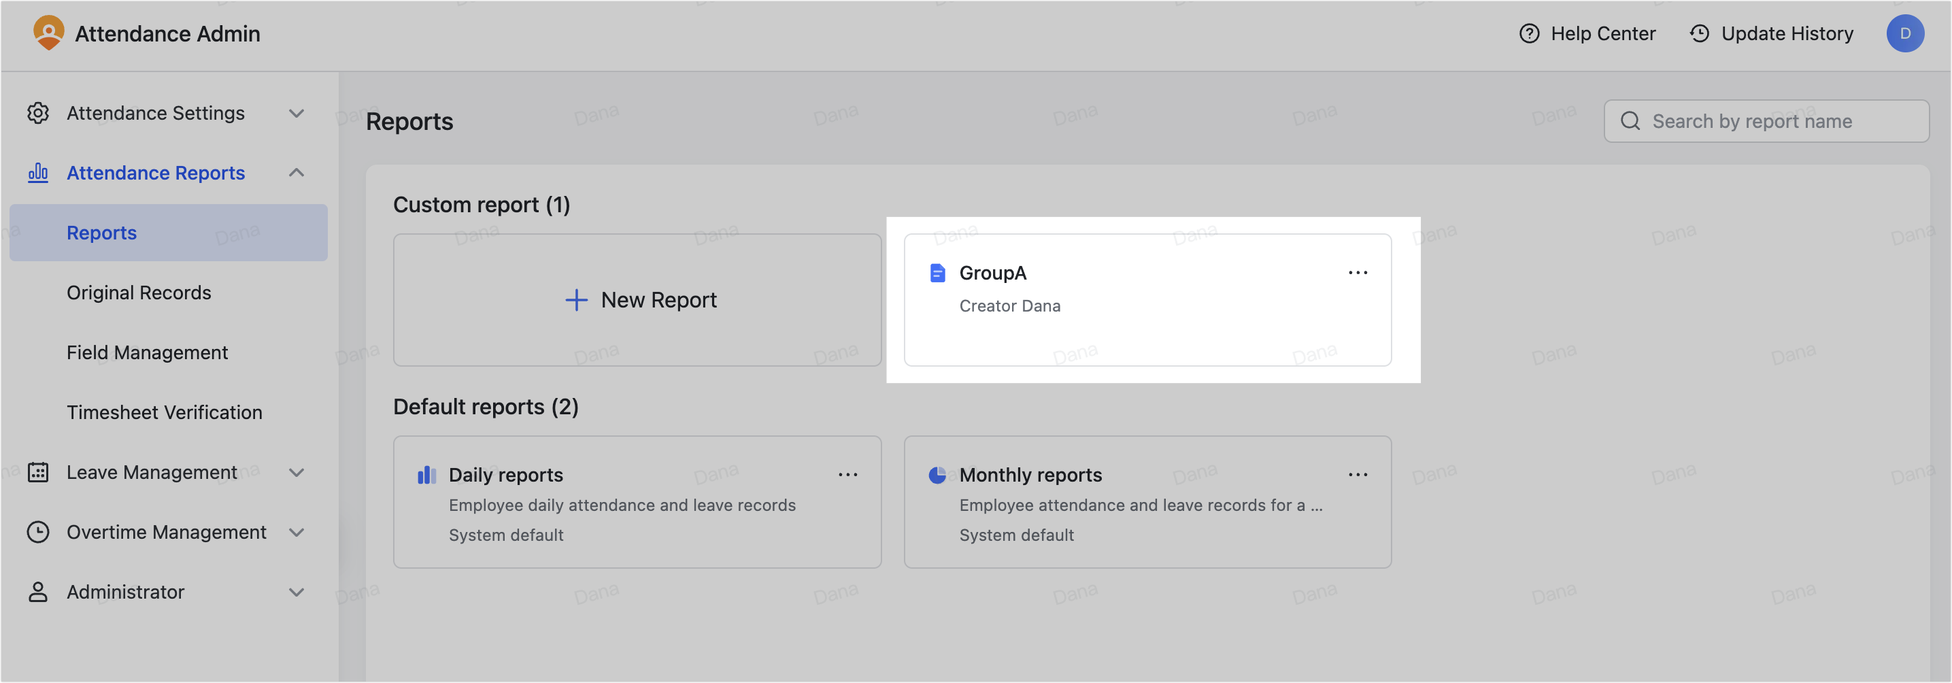Click the Monthly reports pie chart icon
The image size is (1952, 683).
(x=937, y=475)
